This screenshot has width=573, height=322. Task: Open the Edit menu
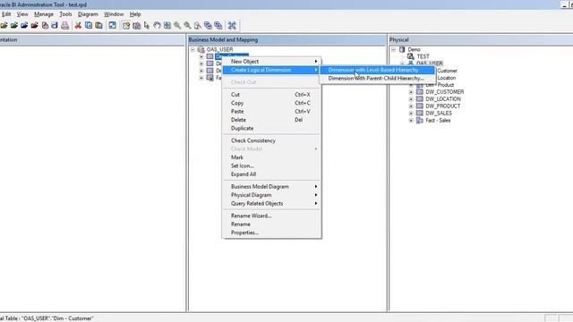(6, 14)
